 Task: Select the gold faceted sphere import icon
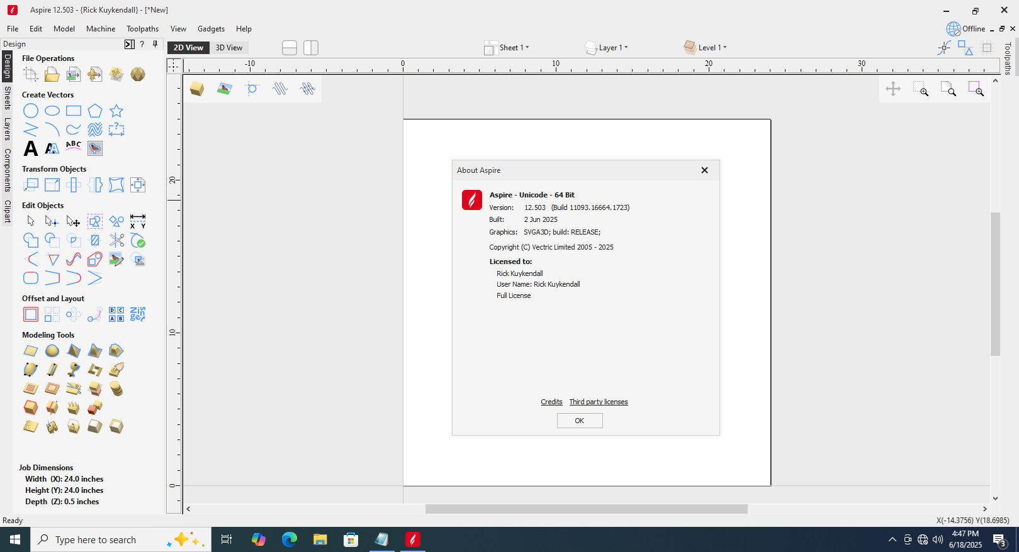click(137, 74)
